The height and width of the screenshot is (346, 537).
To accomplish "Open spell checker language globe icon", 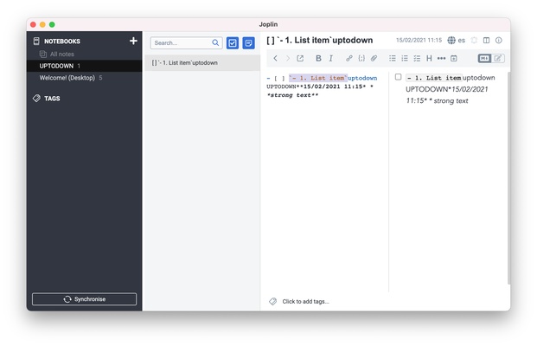I will point(451,40).
